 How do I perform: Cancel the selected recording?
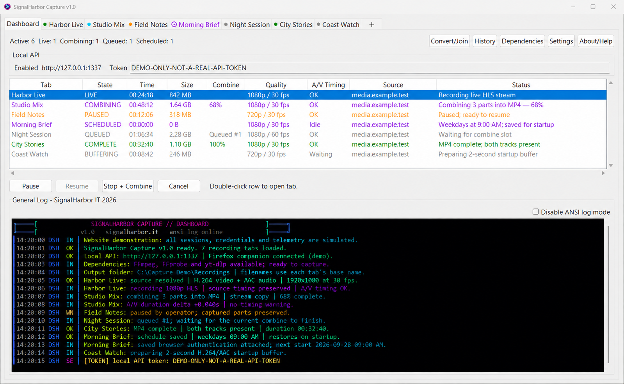click(179, 186)
